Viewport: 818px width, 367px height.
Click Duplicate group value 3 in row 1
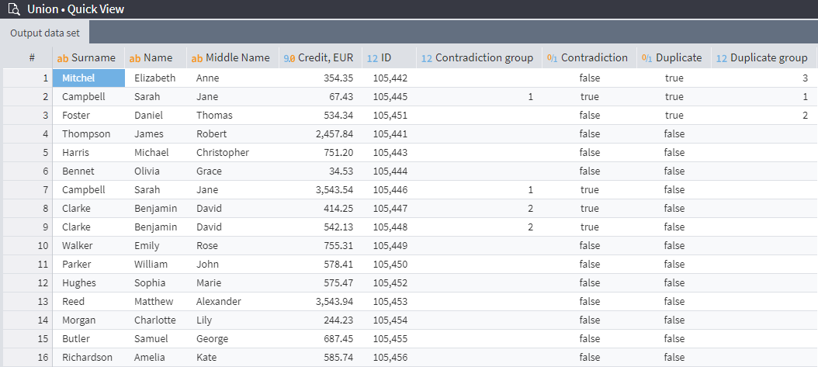804,78
